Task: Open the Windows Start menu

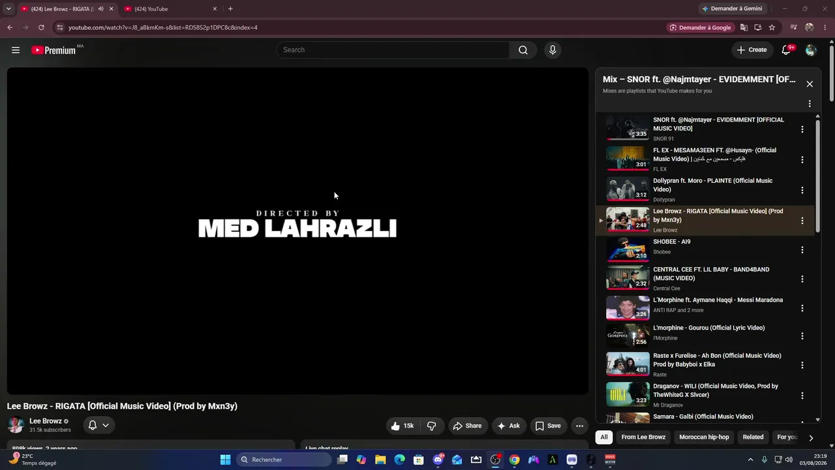Action: pyautogui.click(x=225, y=460)
